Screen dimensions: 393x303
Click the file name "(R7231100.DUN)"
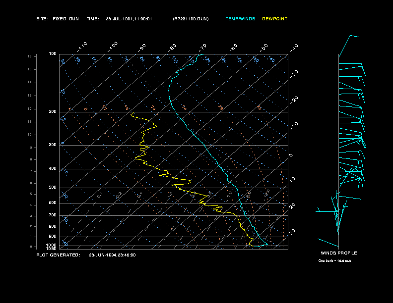[x=191, y=19]
